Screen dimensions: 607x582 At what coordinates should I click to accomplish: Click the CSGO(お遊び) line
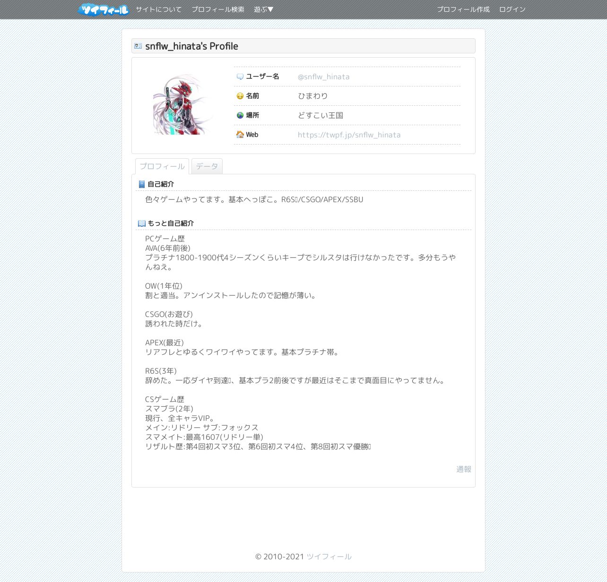tap(169, 314)
